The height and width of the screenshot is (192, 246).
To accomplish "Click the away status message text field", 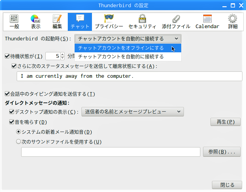I will coord(130,76).
